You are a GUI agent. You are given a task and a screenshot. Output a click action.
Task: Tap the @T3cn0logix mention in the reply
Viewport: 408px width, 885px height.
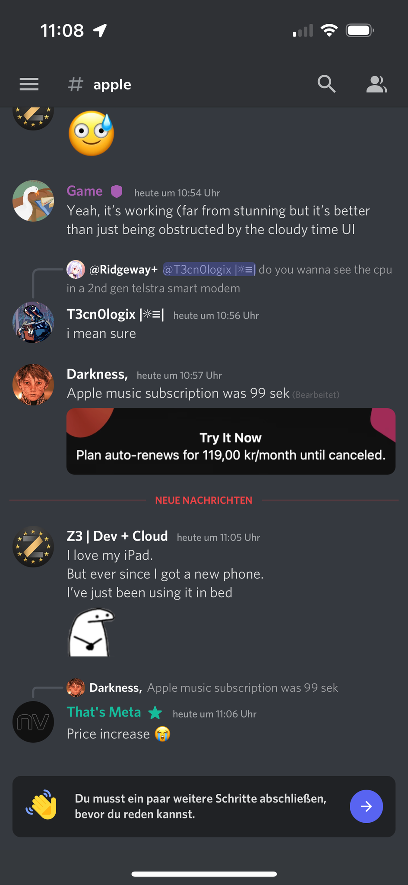pos(209,270)
